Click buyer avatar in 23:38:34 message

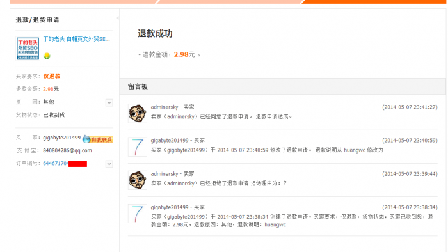tap(138, 214)
